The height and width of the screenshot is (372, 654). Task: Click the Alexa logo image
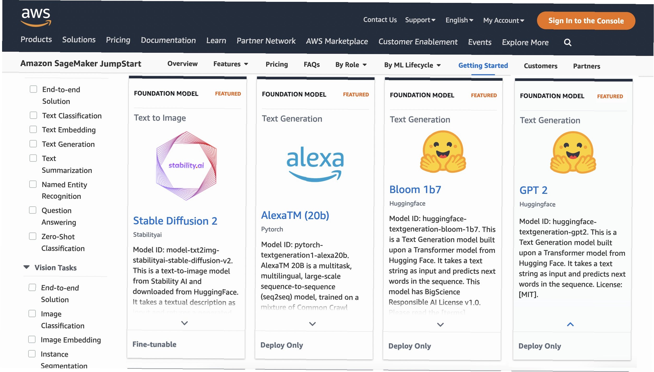[x=315, y=164]
